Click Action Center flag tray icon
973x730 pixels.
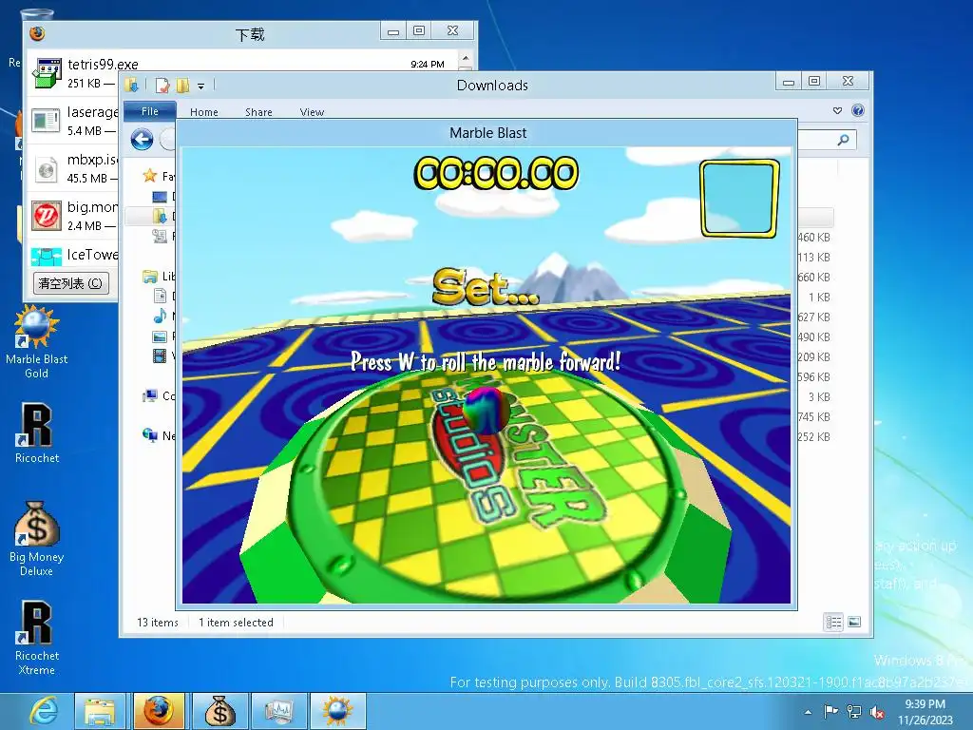[830, 711]
